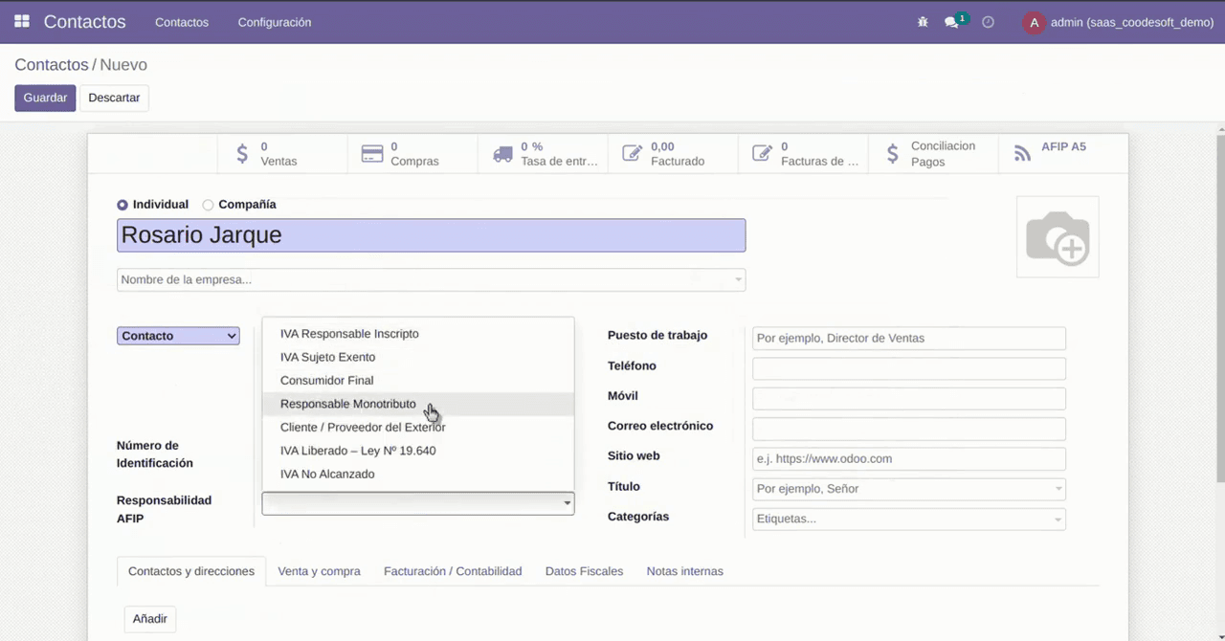Open the Contacto address type dropdown
The height and width of the screenshot is (641, 1225).
[x=178, y=336]
